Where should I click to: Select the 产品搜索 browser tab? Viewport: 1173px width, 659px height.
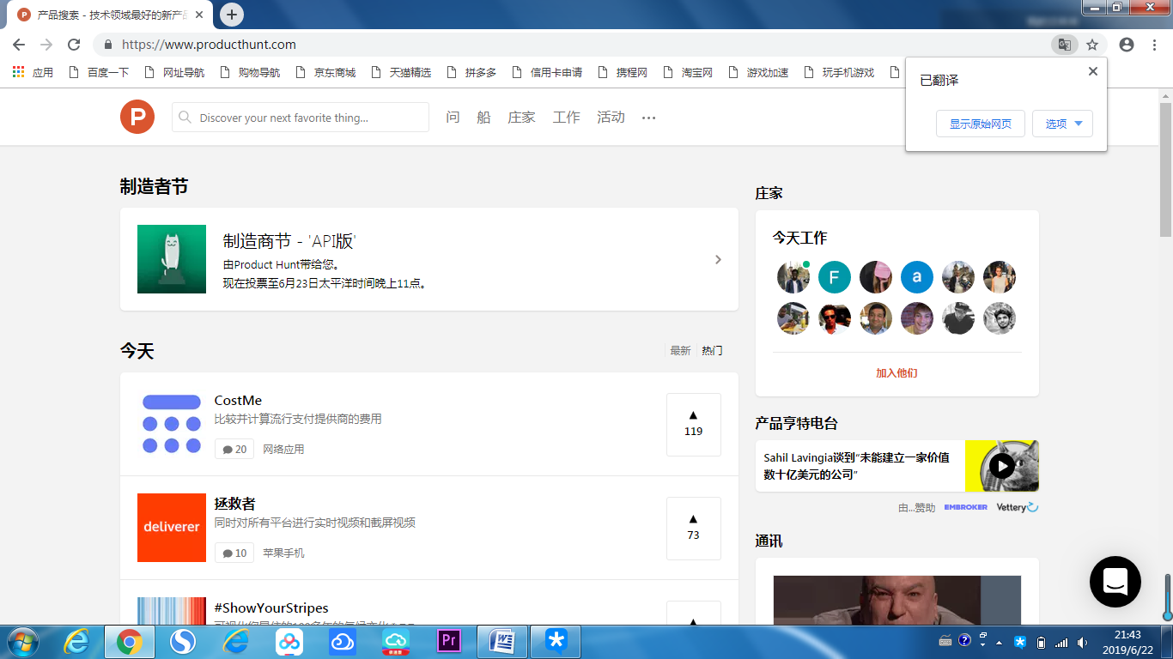pos(112,15)
